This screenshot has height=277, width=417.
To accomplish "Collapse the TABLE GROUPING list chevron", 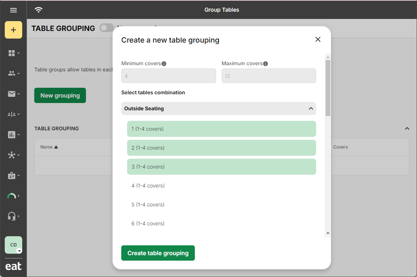I will [x=407, y=129].
